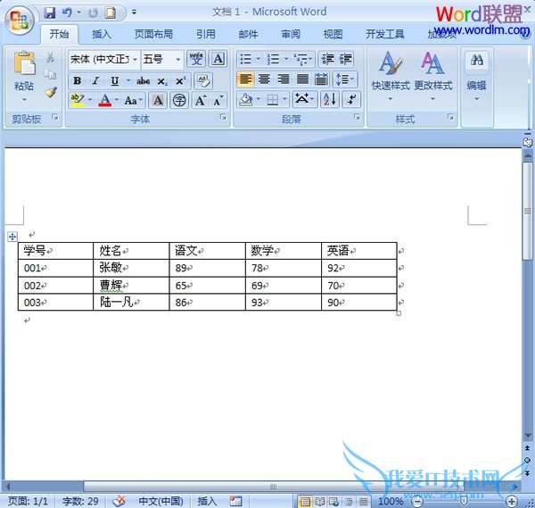Apply character border icon
Viewport: 535px width, 508px height.
[x=218, y=59]
